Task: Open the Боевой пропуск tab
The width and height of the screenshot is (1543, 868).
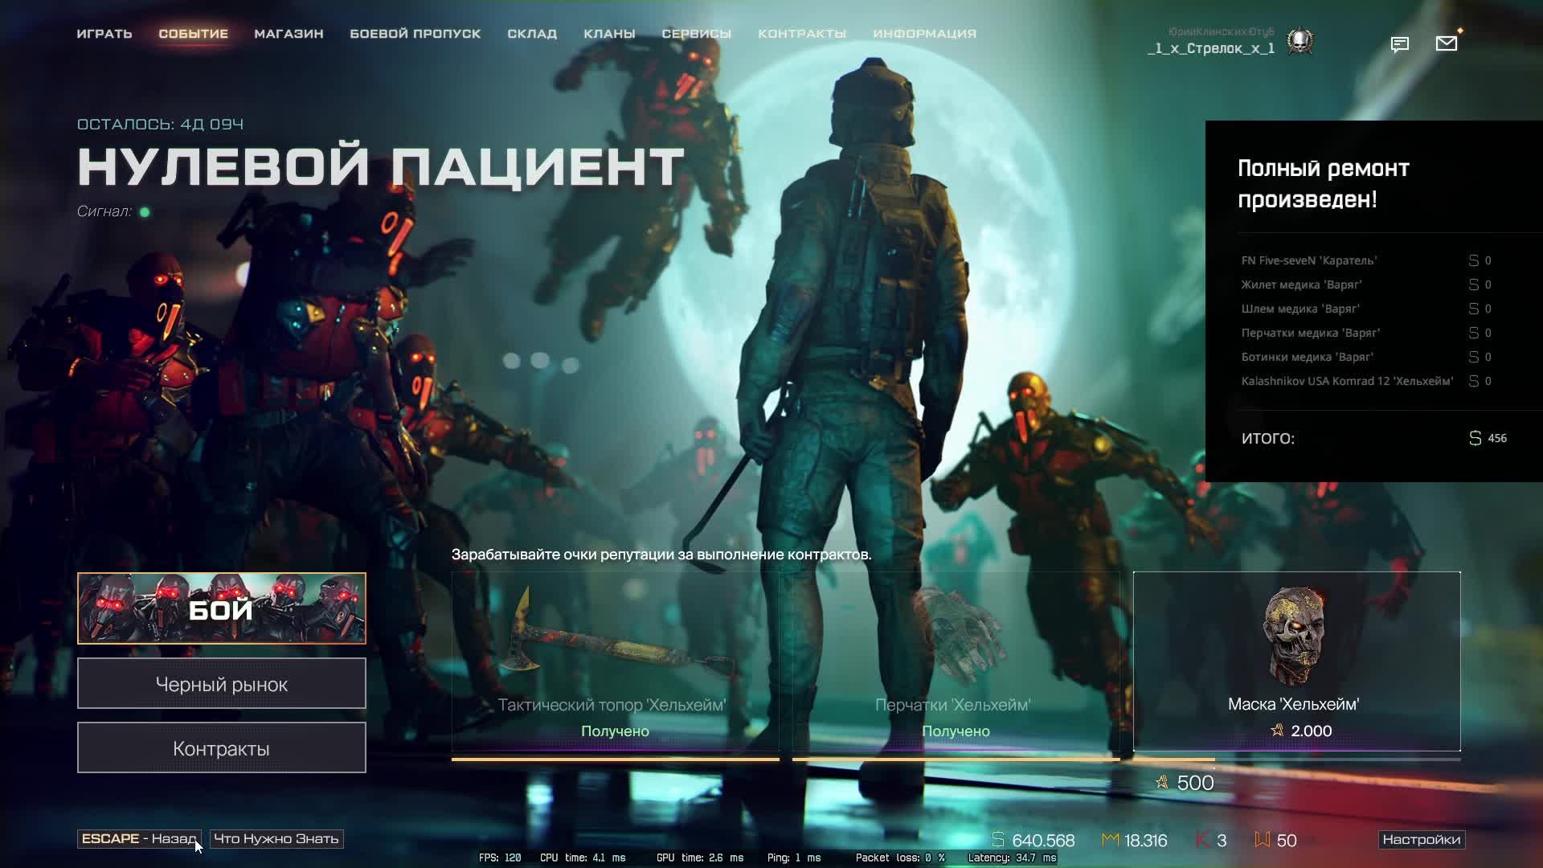Action: tap(415, 34)
